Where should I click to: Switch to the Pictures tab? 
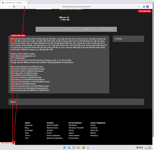click(107, 29)
